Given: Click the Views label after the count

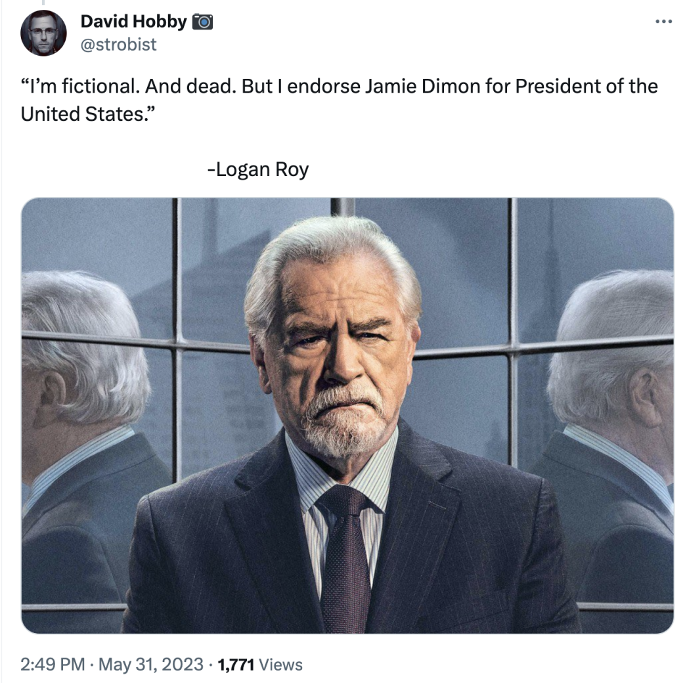Looking at the screenshot, I should point(281,664).
